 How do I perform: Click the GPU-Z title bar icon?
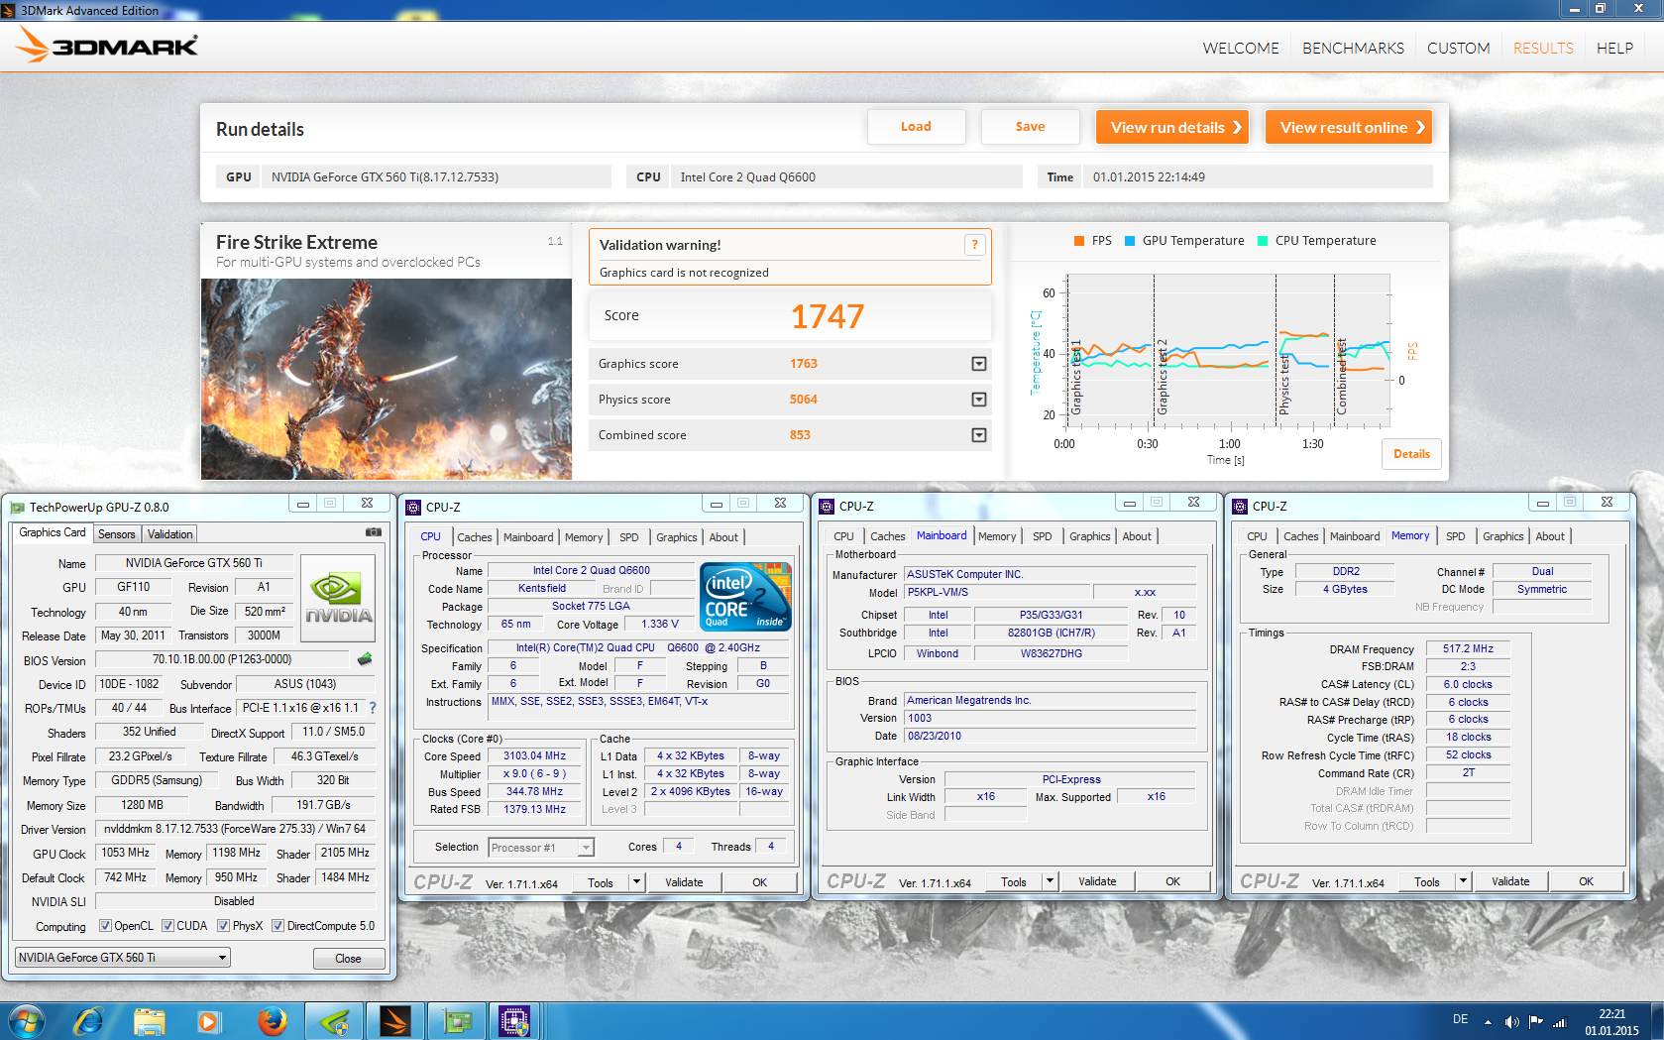tap(17, 507)
